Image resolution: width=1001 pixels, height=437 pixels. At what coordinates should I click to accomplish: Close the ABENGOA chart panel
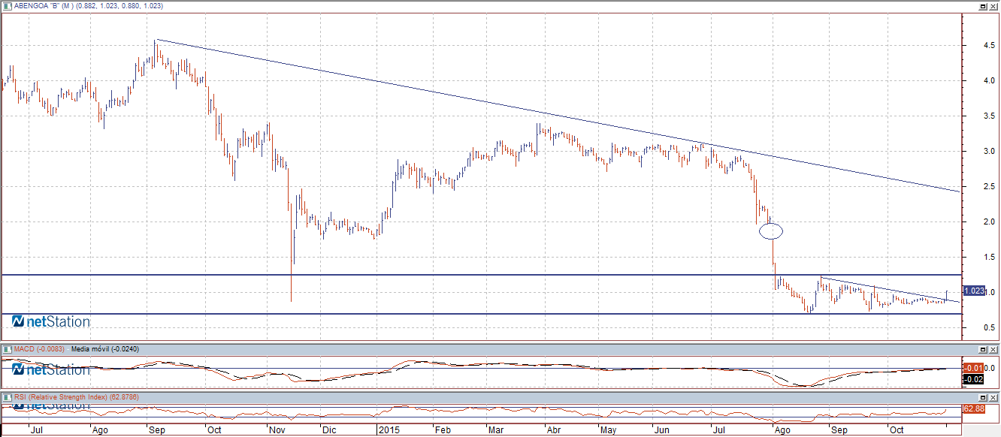click(993, 8)
